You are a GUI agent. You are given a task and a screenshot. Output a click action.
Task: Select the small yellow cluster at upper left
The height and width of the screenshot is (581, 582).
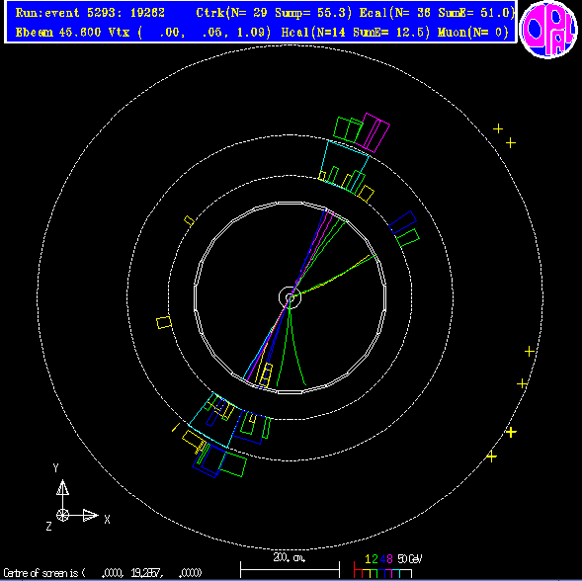pos(189,221)
